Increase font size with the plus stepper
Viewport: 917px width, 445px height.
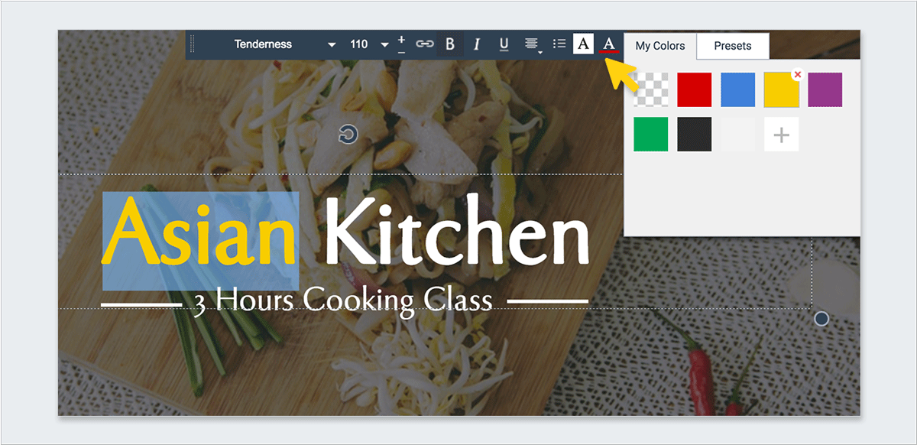pos(401,38)
